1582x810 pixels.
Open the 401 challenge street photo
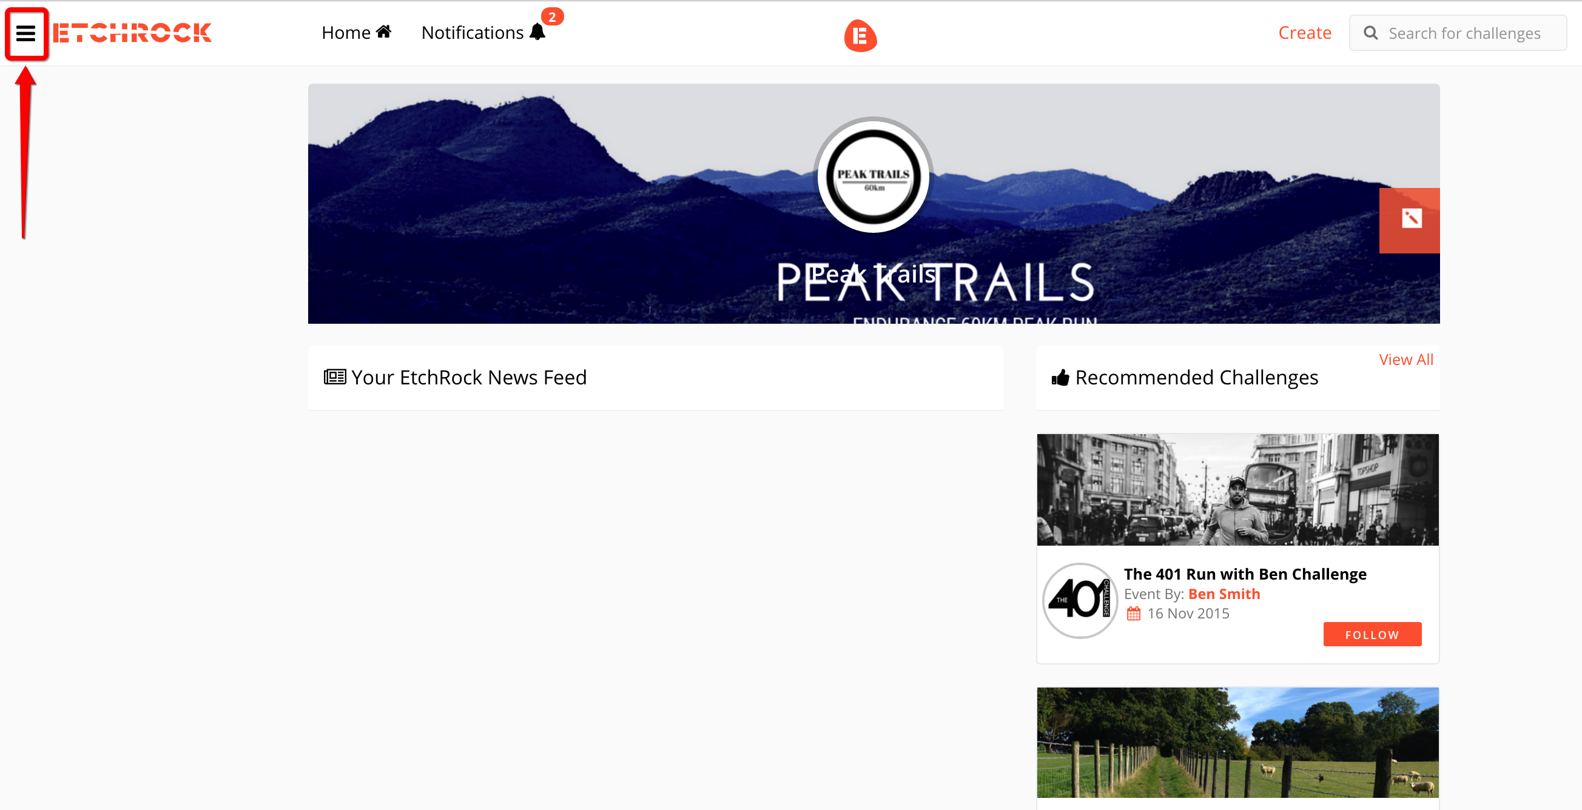(1237, 490)
